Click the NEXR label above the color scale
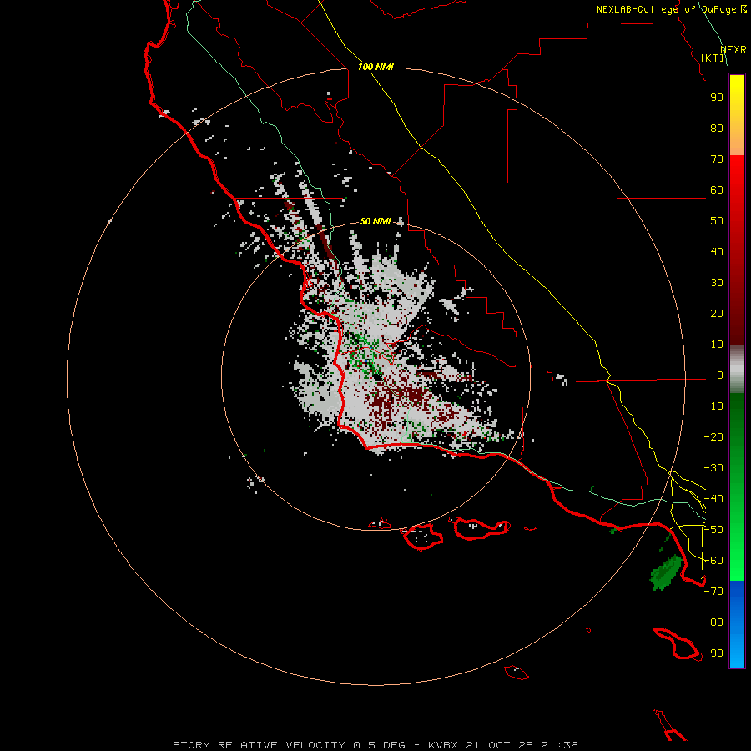 (x=733, y=50)
